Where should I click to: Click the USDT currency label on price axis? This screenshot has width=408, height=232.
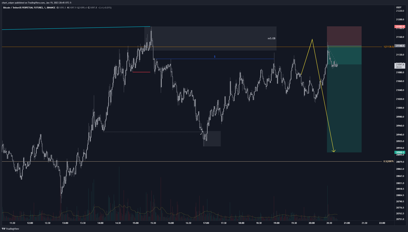click(x=398, y=7)
